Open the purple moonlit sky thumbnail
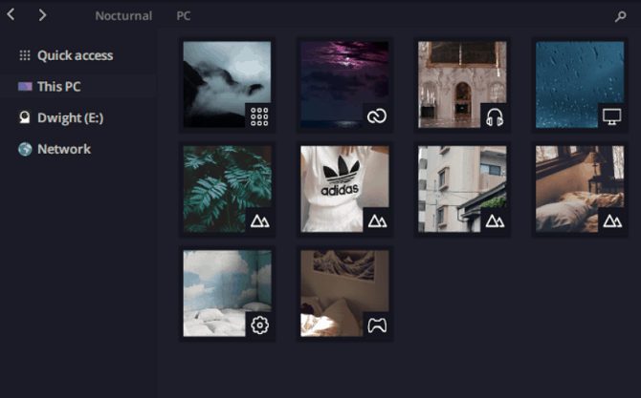The image size is (641, 398). coord(344,84)
